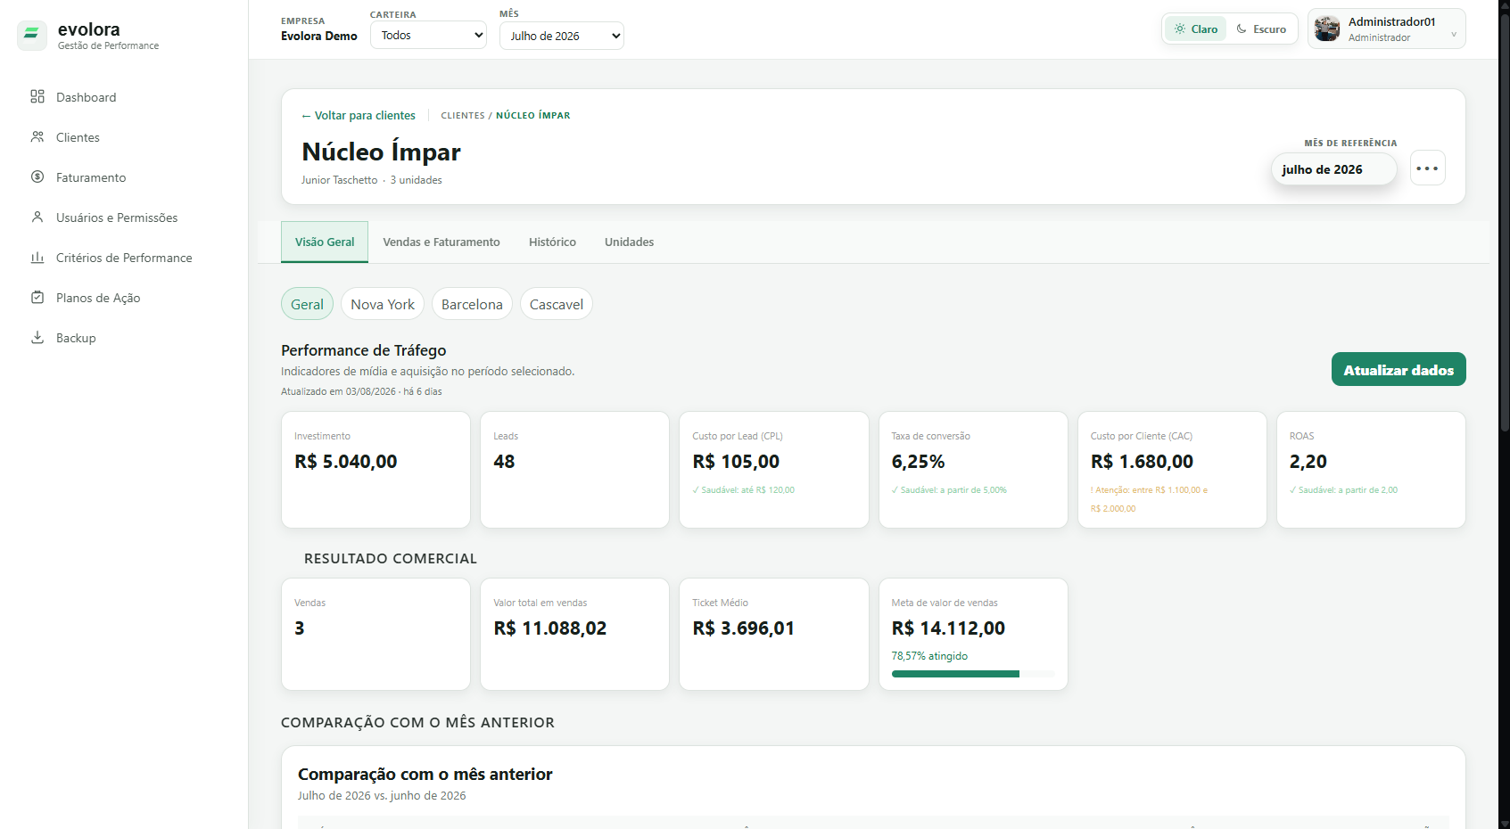
Task: Click the Investimento R$ 5.040,00 card
Action: coord(375,470)
